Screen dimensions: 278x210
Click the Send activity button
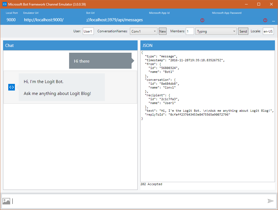243,31
